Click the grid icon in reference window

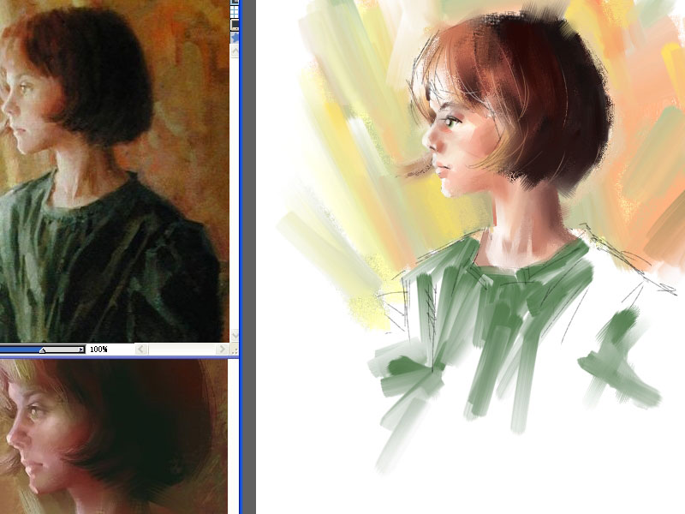click(235, 10)
